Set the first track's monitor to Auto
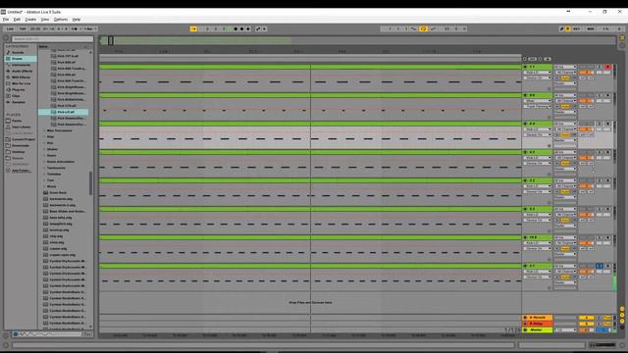Image resolution: width=628 pixels, height=353 pixels. click(x=565, y=78)
